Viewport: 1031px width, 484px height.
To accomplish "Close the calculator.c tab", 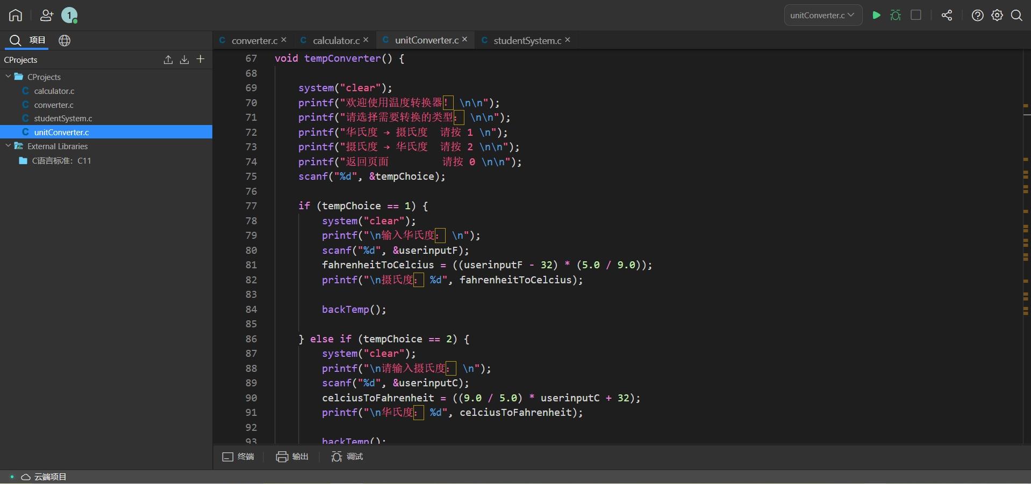I will coord(366,40).
